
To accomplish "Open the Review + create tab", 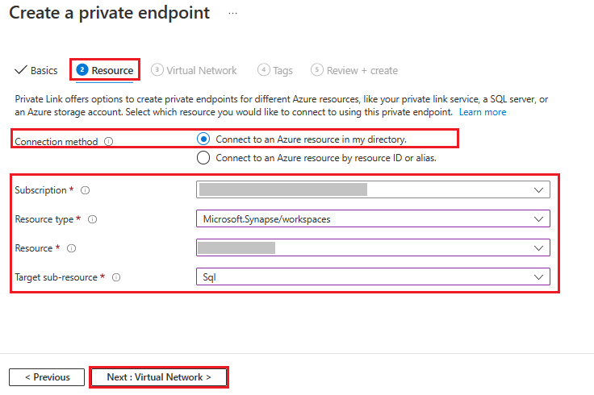I will pyautogui.click(x=362, y=70).
